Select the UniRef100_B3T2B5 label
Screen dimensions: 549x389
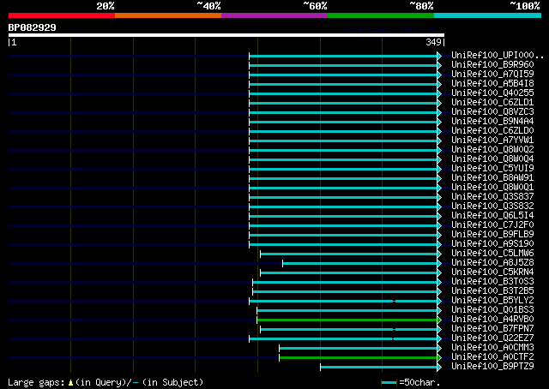click(x=492, y=291)
